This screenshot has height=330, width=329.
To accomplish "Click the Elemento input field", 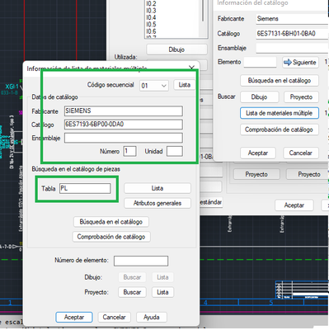I will pos(260,62).
